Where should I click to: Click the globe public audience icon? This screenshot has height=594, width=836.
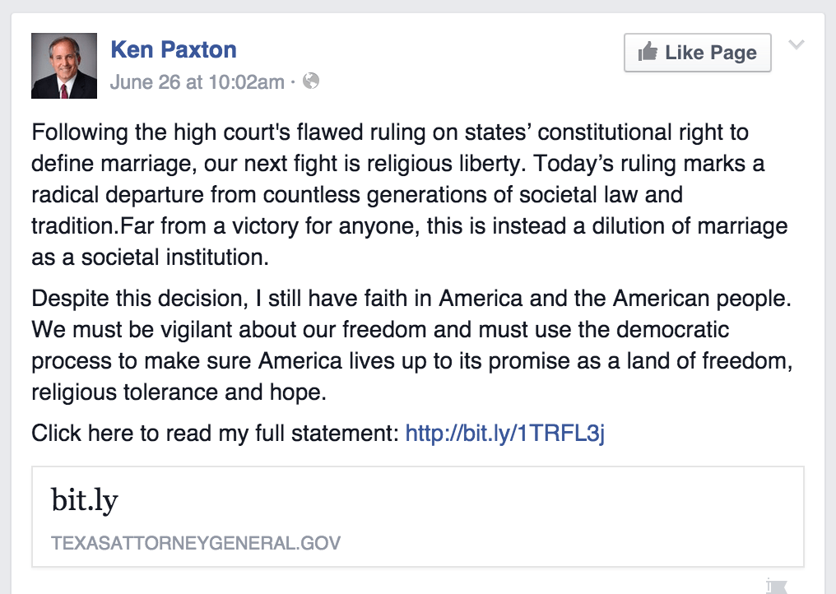pos(311,81)
